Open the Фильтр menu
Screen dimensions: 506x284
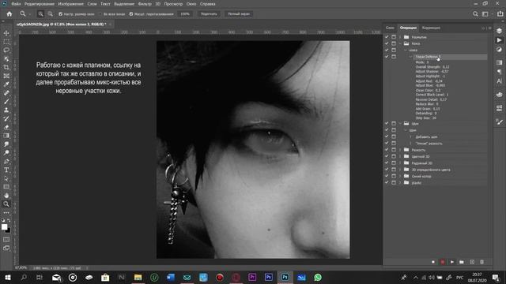(x=145, y=4)
